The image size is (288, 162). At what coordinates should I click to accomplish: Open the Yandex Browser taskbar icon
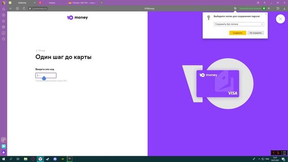[40, 159]
